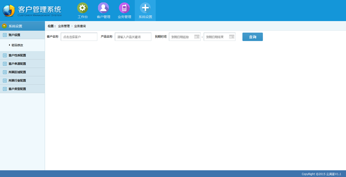Focus the 产品名称 keyword input field
The height and width of the screenshot is (177, 346).
pos(133,37)
